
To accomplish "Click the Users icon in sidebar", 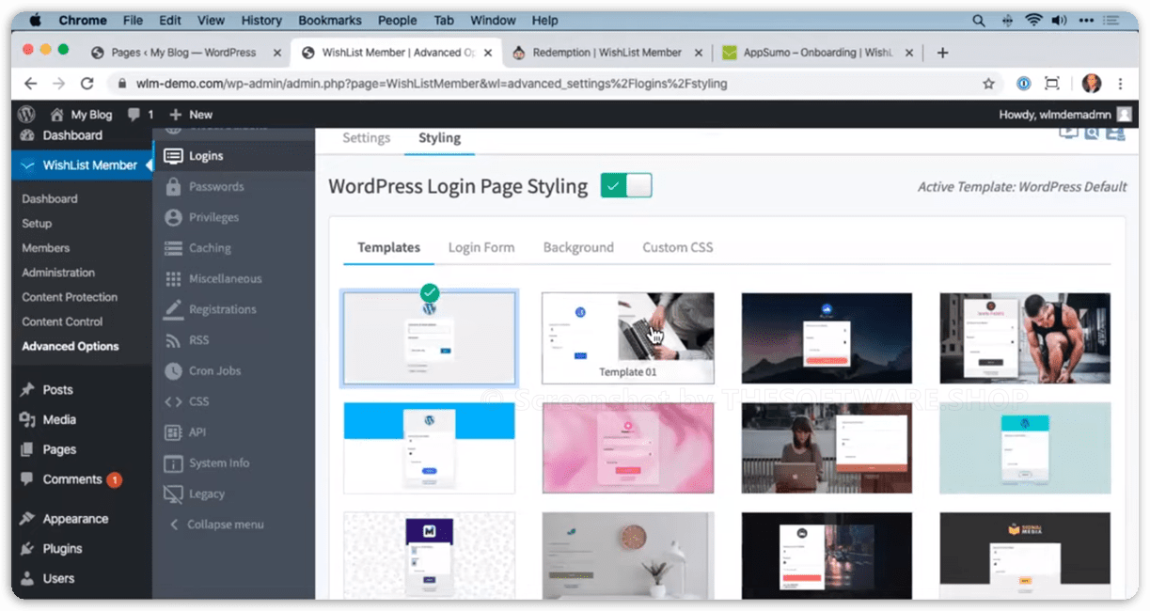I will [x=27, y=579].
